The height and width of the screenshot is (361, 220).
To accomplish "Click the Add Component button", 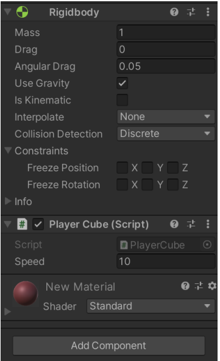I will point(108,346).
